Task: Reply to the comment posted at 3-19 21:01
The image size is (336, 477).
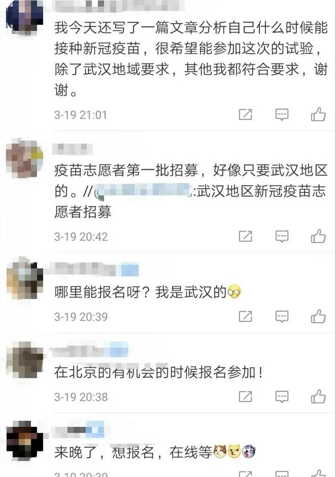Action: coord(282,115)
